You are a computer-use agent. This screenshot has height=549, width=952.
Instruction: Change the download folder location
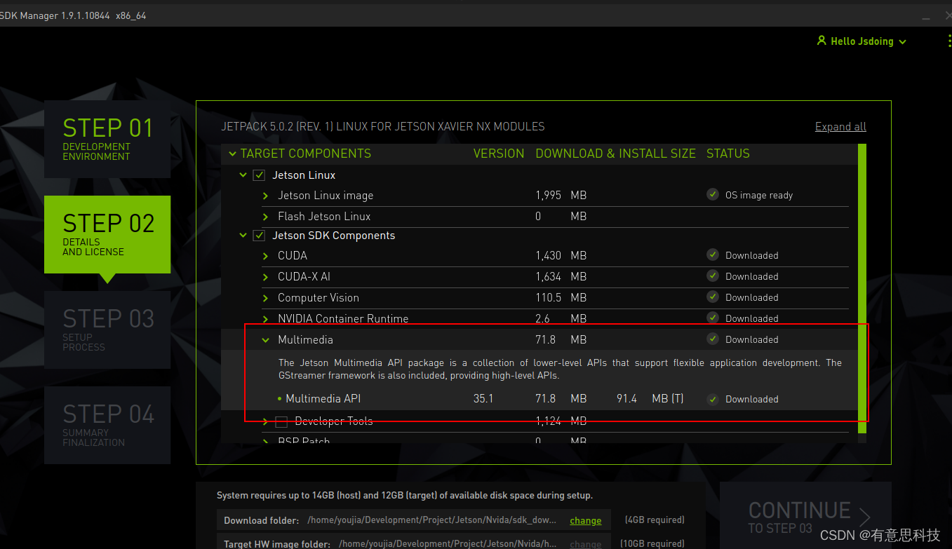(585, 520)
